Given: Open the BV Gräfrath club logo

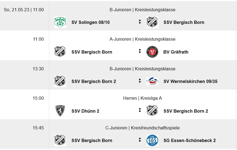Looking at the screenshot, I should (152, 52).
